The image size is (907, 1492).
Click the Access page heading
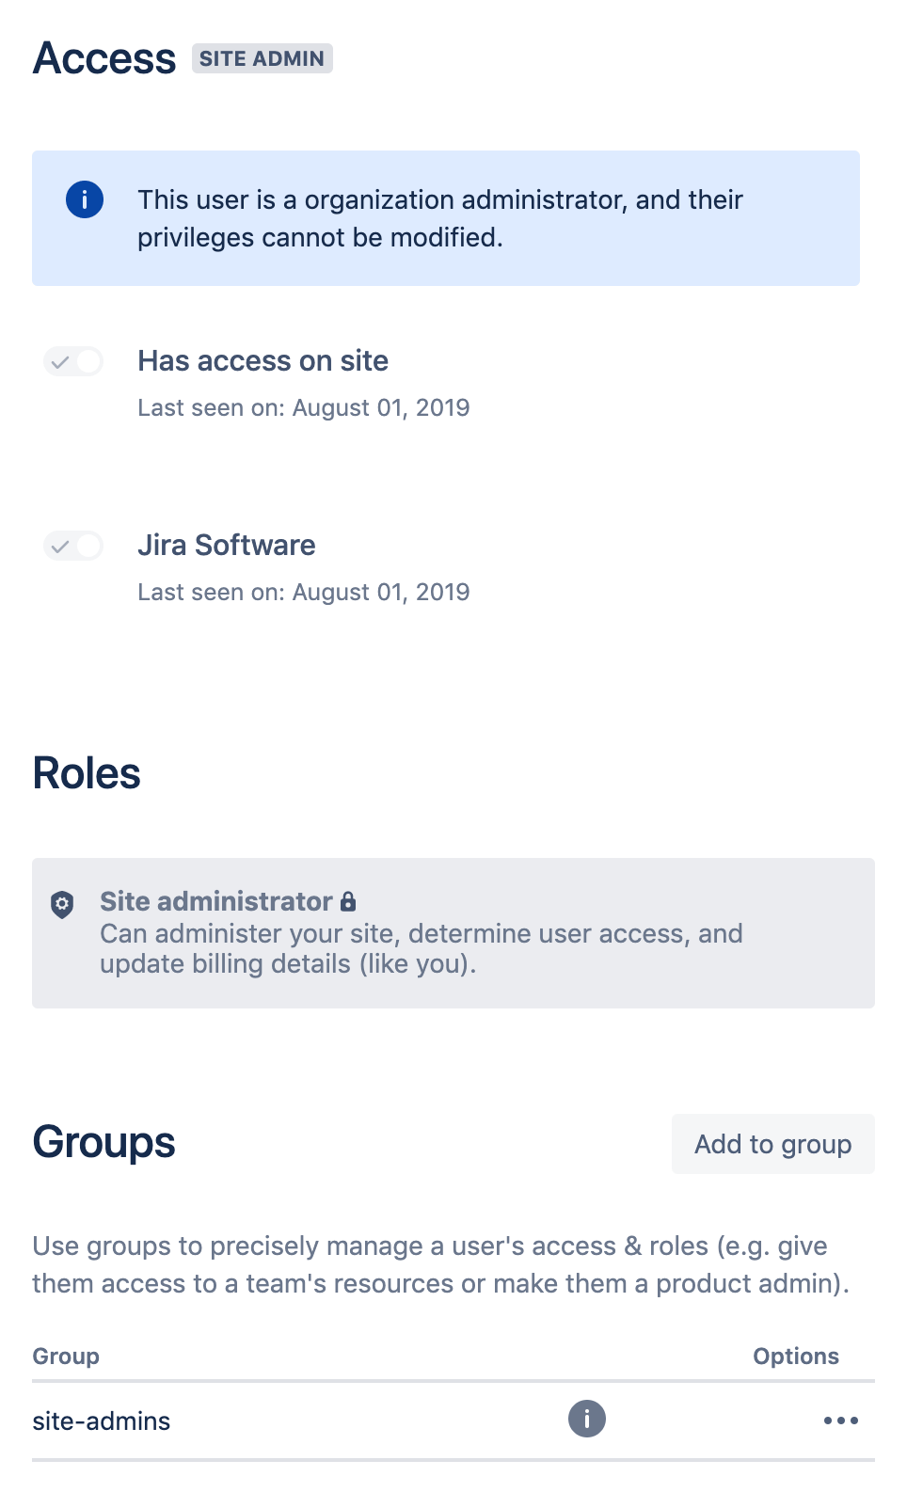pos(103,58)
